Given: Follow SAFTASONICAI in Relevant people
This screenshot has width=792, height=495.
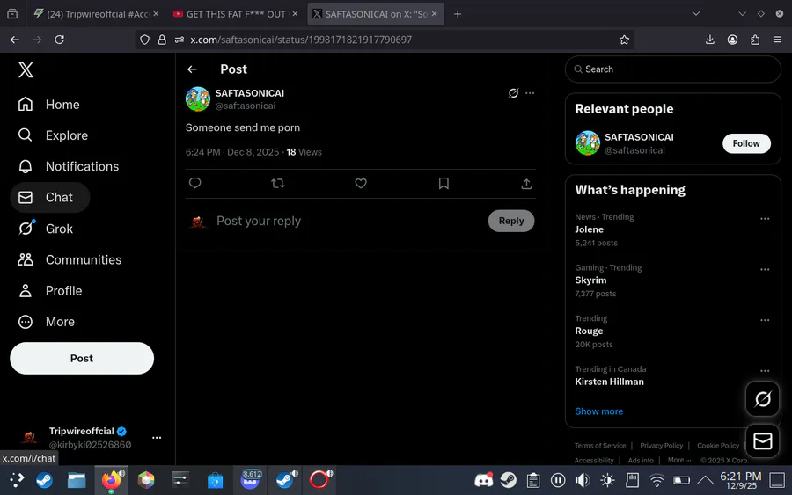Looking at the screenshot, I should pyautogui.click(x=746, y=143).
